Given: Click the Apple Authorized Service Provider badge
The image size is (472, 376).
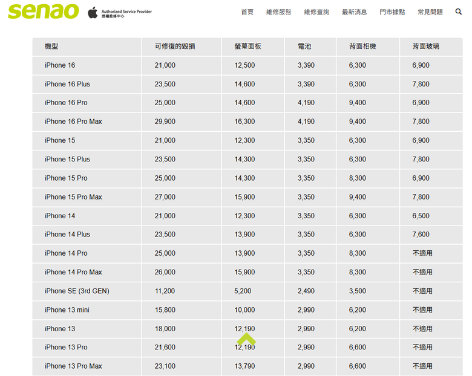Looking at the screenshot, I should tap(120, 13).
